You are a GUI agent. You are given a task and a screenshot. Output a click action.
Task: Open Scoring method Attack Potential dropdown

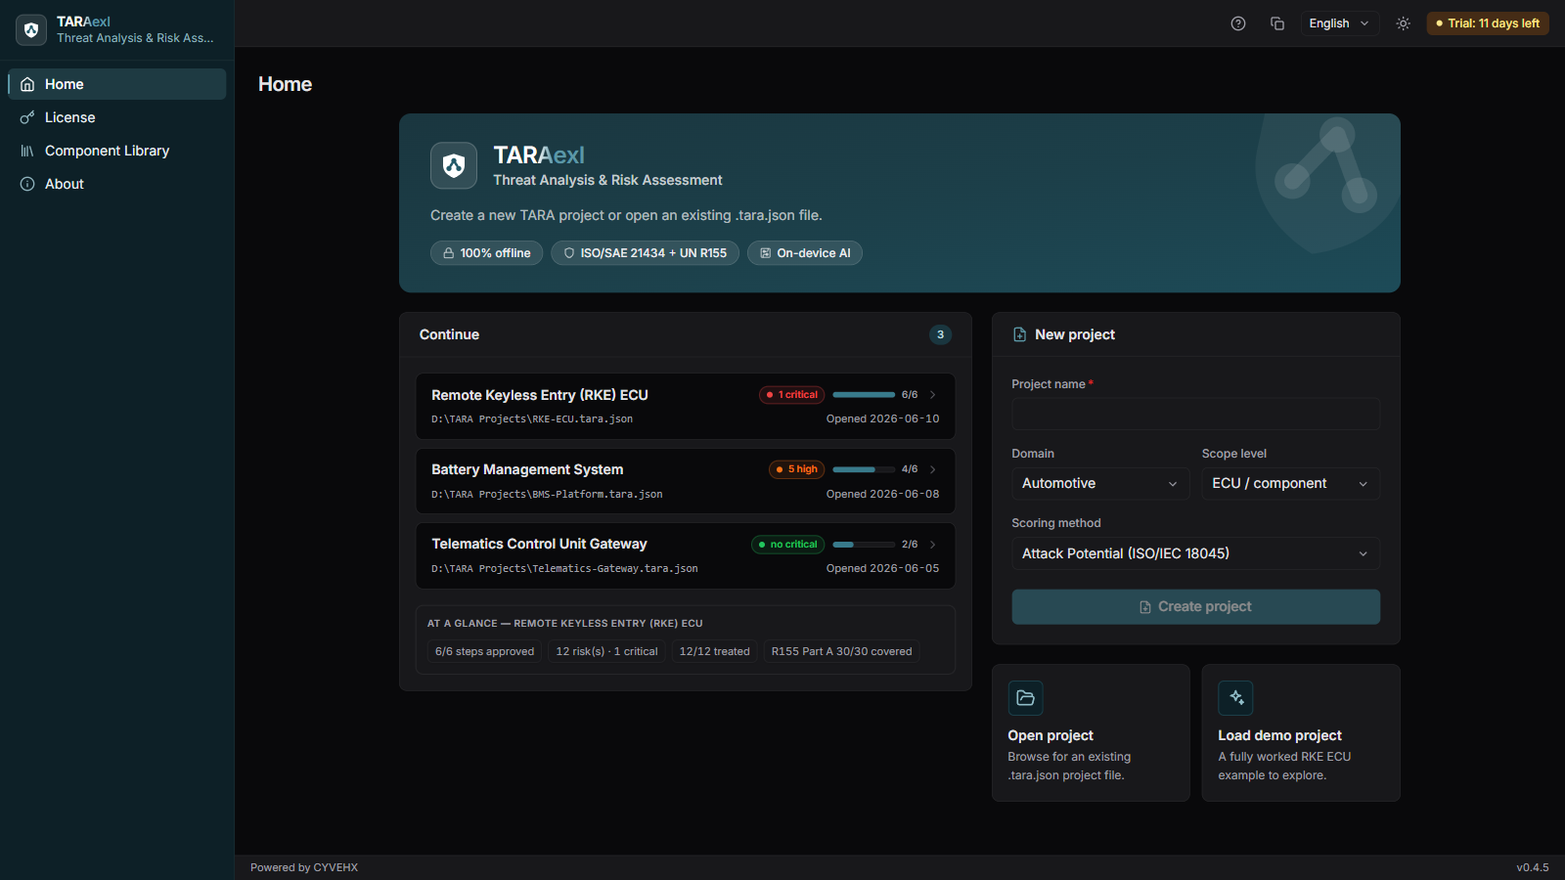click(1195, 553)
